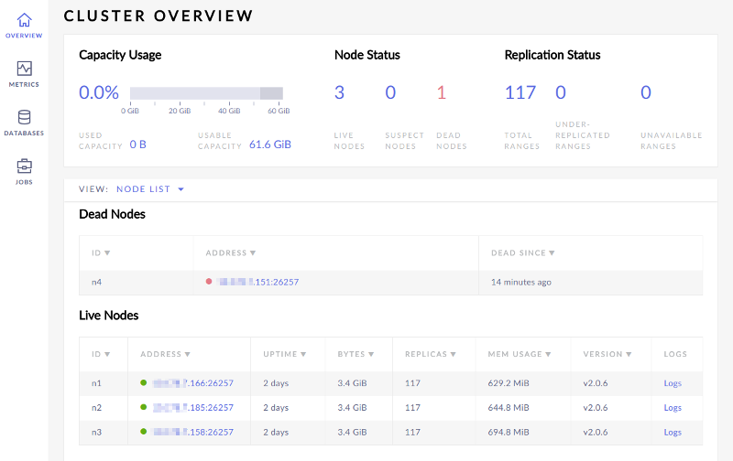733x461 pixels.
Task: Open the Databases cylinder icon in sidebar
Action: (x=24, y=117)
